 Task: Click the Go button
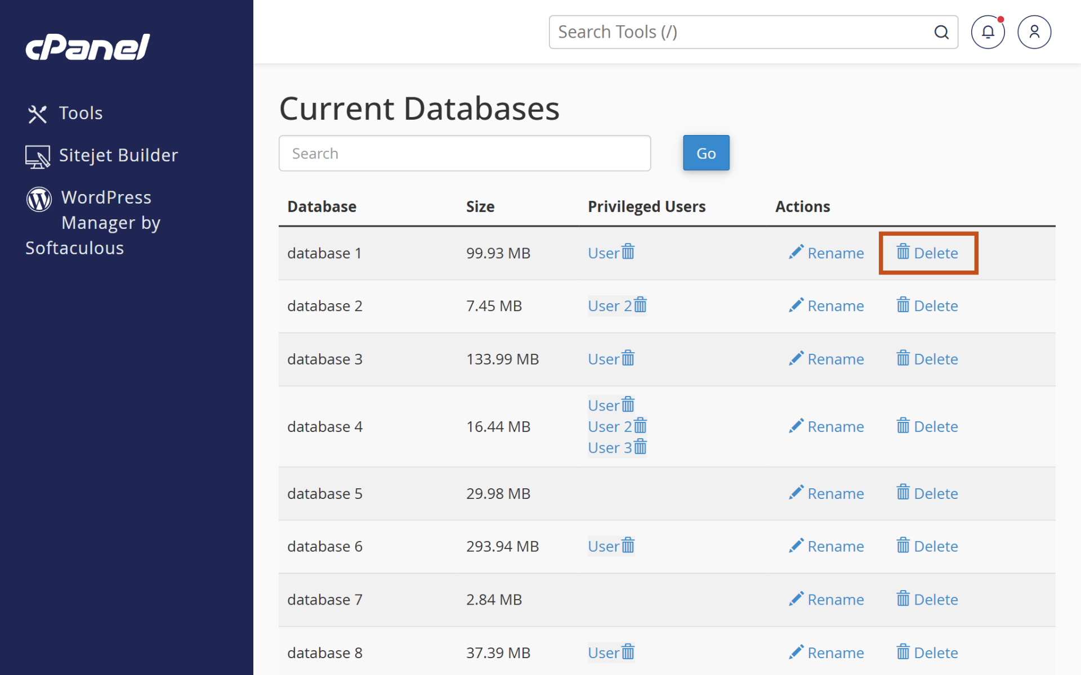[705, 152]
